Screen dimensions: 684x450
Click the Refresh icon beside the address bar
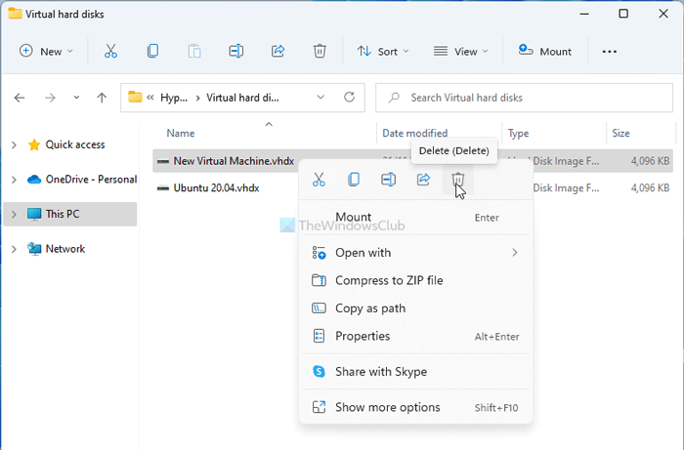click(349, 98)
